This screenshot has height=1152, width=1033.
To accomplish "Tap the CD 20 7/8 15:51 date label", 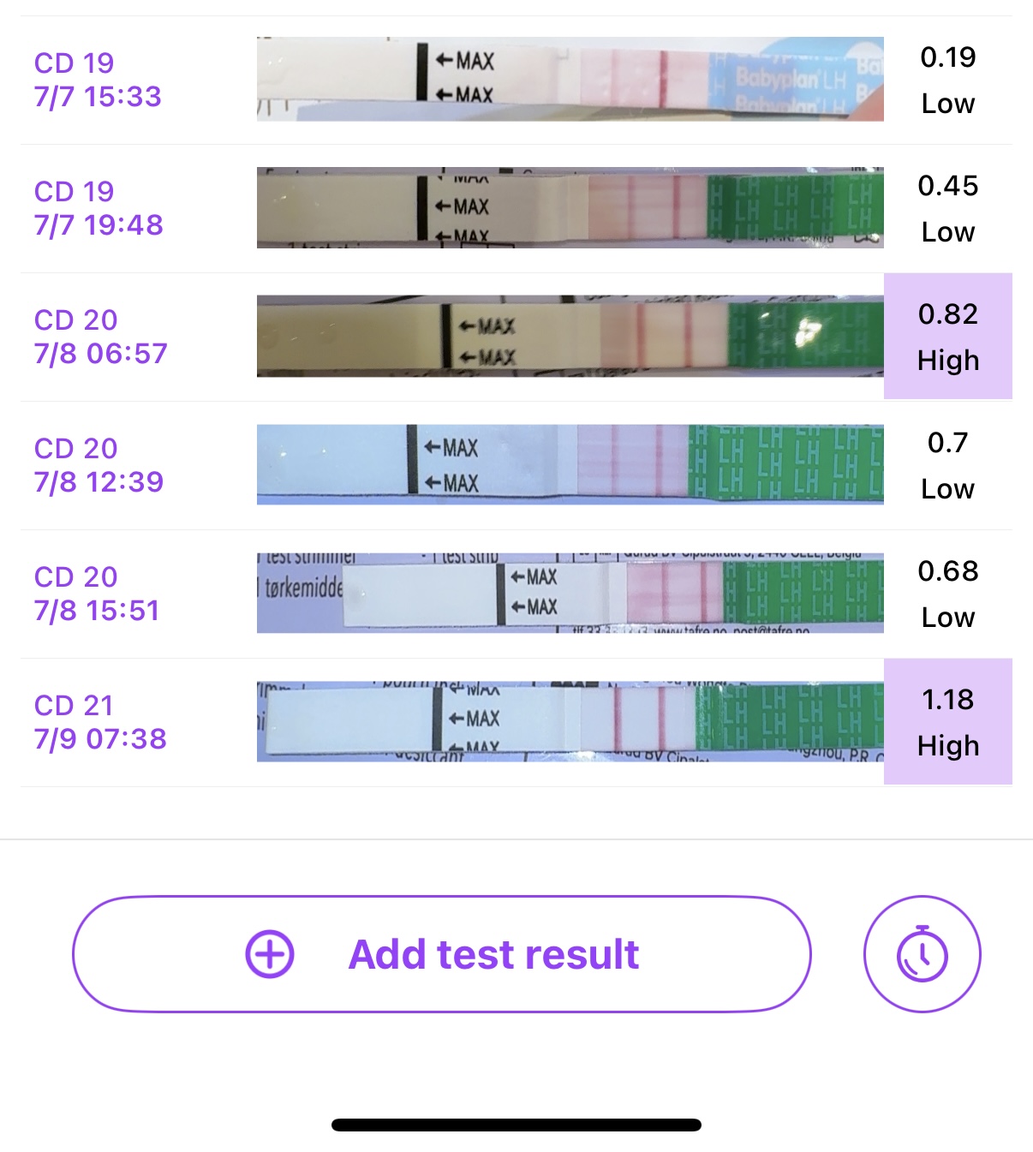I will point(97,594).
